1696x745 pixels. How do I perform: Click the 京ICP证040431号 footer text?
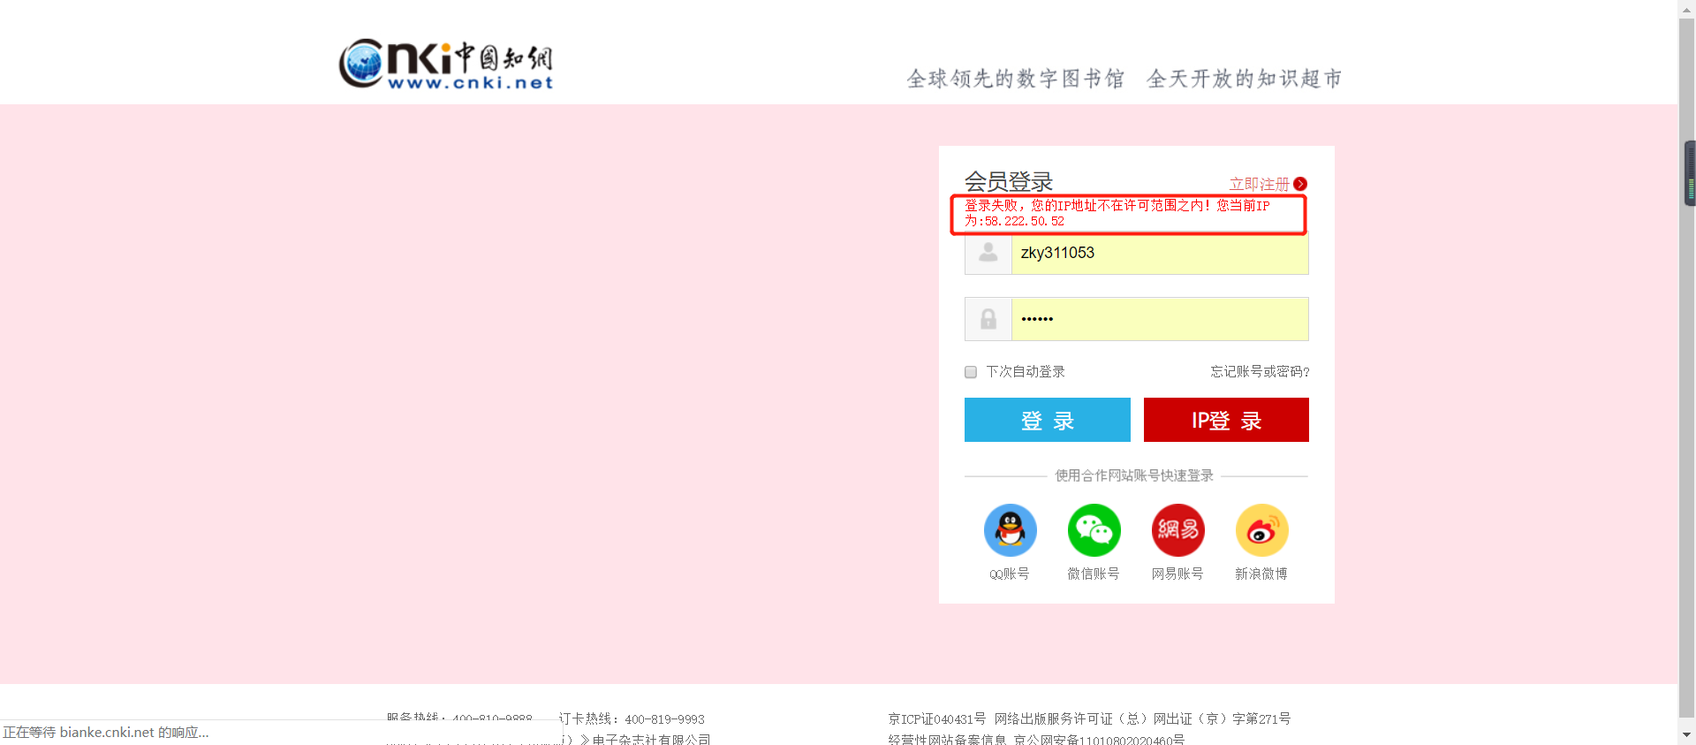(937, 719)
